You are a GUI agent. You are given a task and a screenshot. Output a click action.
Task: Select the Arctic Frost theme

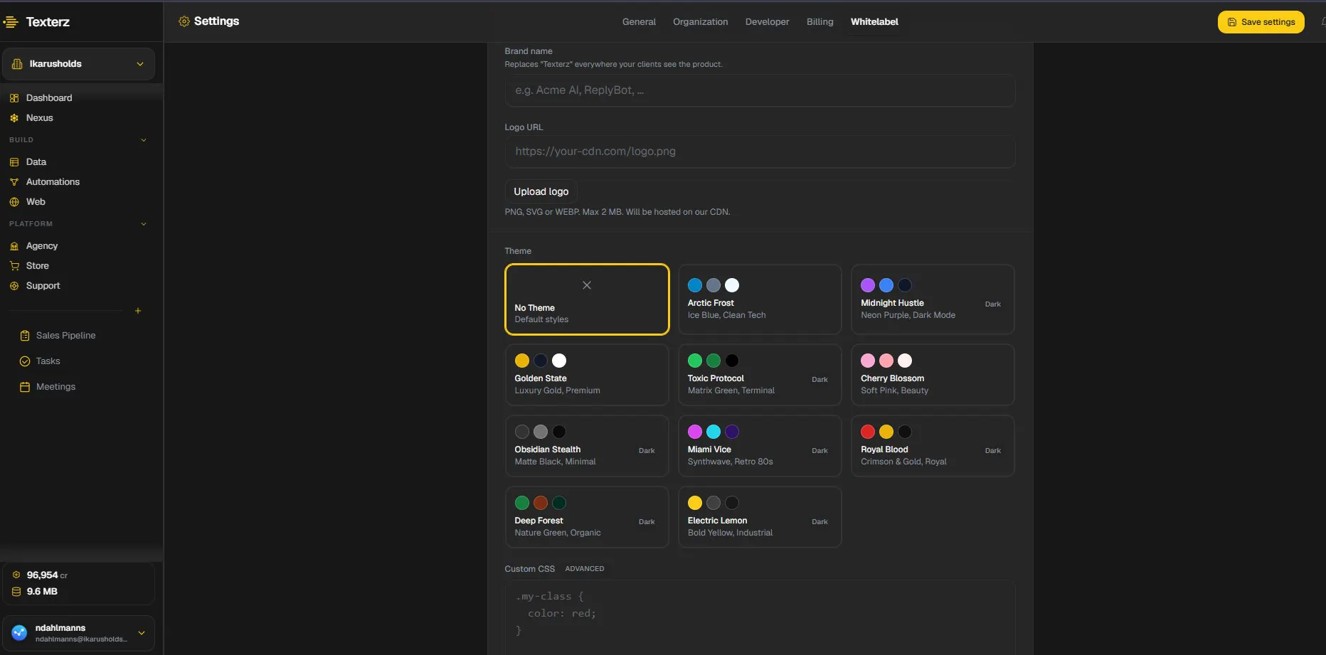[760, 299]
